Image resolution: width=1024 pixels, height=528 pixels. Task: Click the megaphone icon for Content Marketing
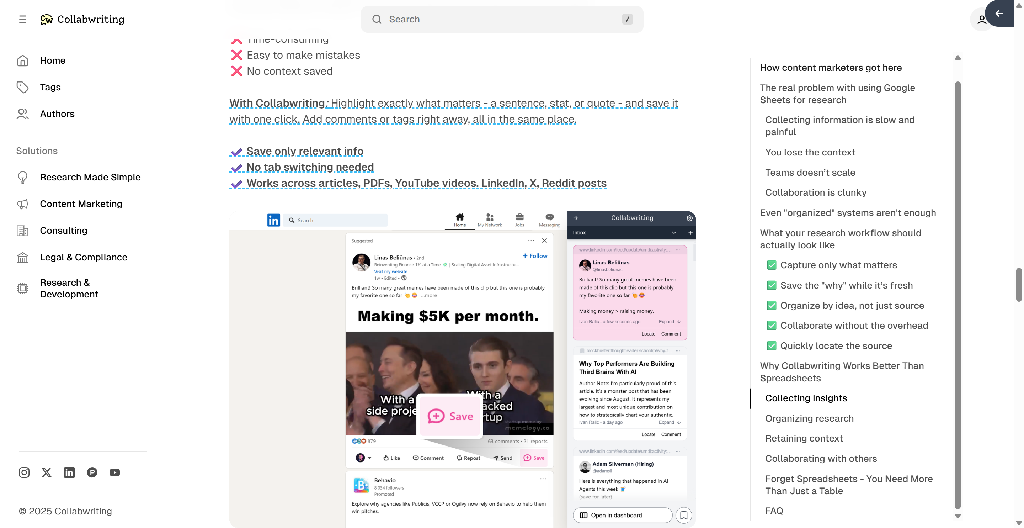pos(23,204)
